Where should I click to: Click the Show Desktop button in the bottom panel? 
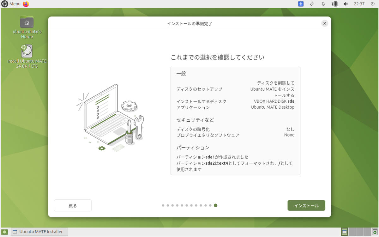4,232
